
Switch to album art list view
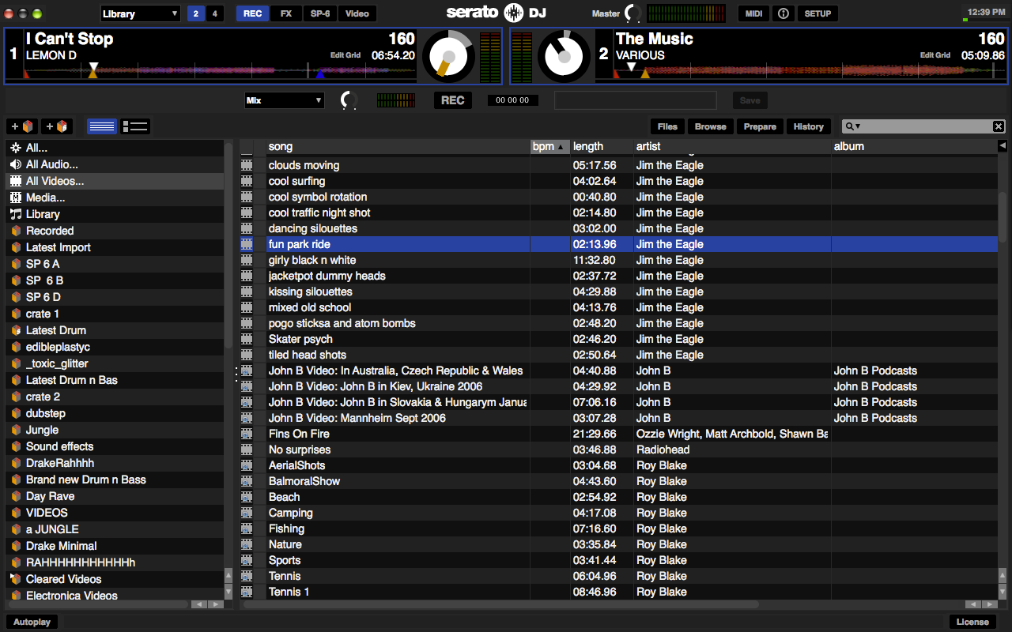(x=135, y=126)
